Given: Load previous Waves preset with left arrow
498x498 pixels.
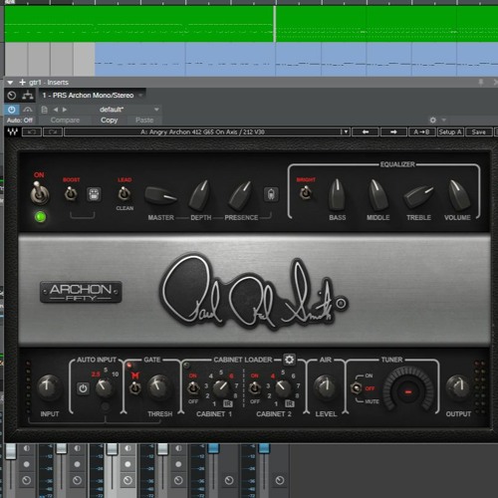Looking at the screenshot, I should [366, 132].
